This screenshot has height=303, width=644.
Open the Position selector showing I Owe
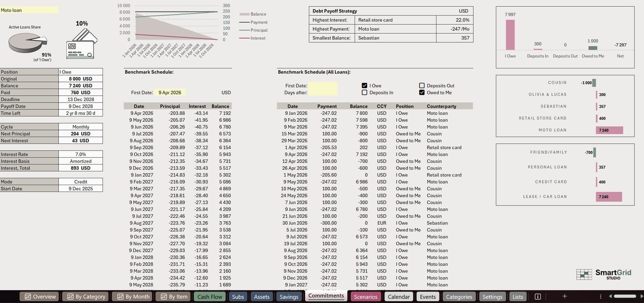point(81,72)
